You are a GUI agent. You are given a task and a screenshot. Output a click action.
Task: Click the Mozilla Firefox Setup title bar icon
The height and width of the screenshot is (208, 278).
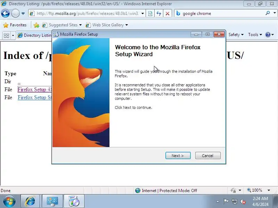(x=56, y=34)
